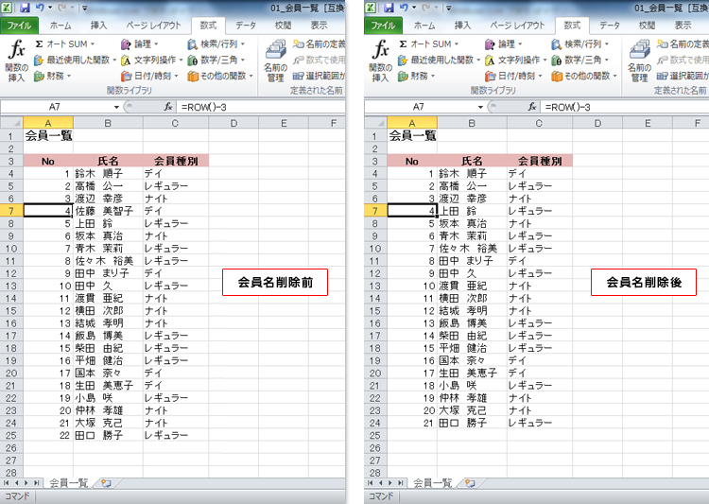Open 論理 functions in left window
Screen dimensions: 709x504
(140, 43)
